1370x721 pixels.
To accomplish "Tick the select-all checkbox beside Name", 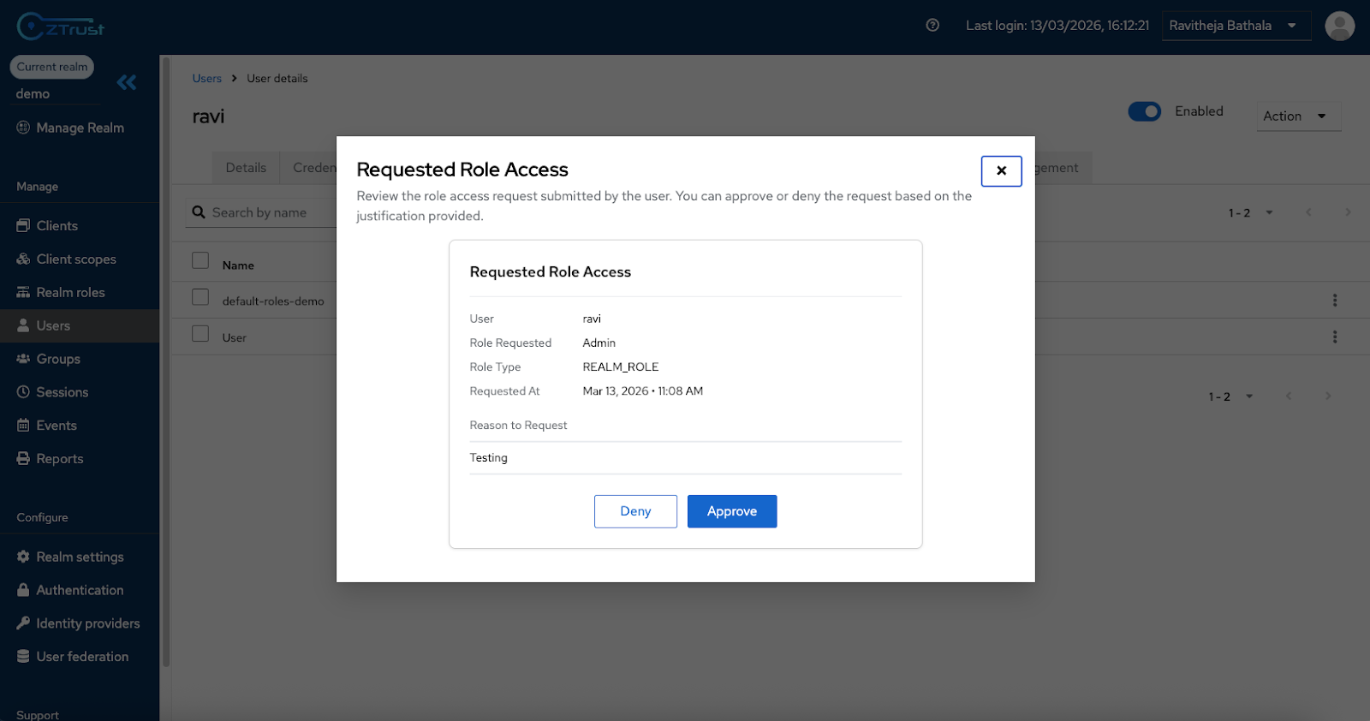I will pos(200,260).
